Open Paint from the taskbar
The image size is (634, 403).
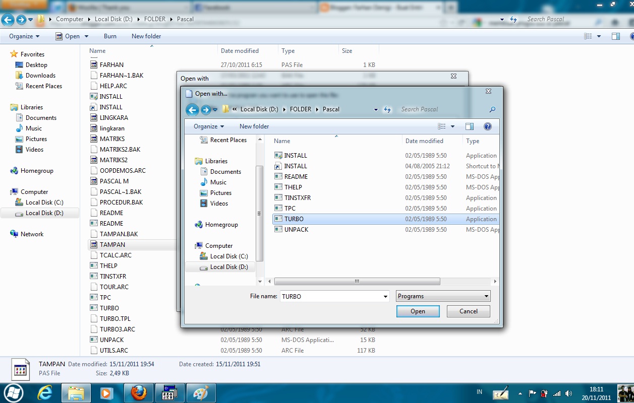(x=201, y=393)
